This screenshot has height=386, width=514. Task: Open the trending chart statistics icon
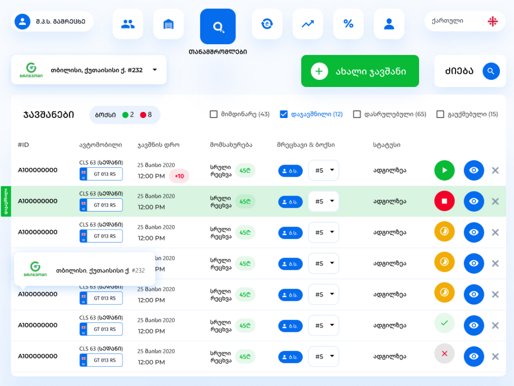tap(308, 24)
